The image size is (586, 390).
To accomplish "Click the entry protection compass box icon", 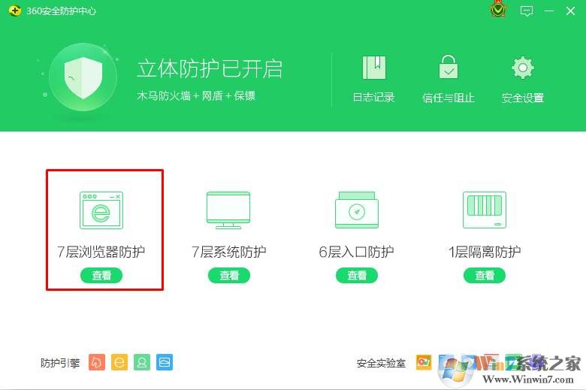I will (357, 210).
